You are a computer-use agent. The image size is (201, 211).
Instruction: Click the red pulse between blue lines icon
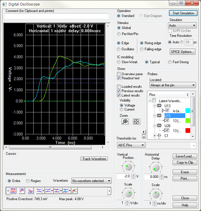coord(65,191)
